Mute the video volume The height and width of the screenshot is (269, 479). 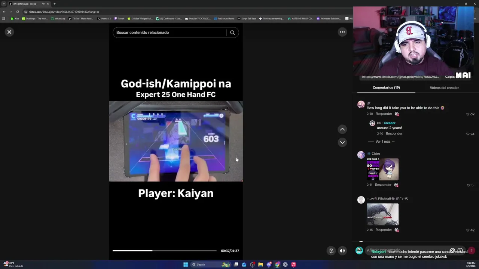pos(342,251)
